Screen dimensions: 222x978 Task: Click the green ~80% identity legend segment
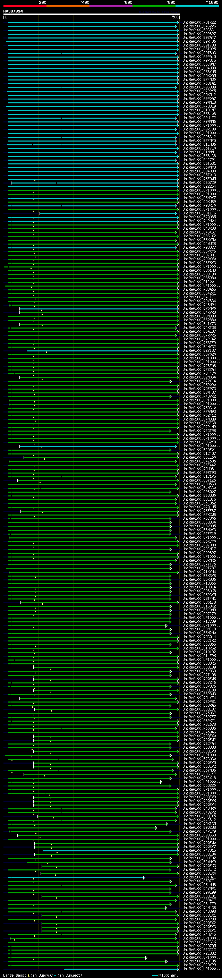pos(154,6)
